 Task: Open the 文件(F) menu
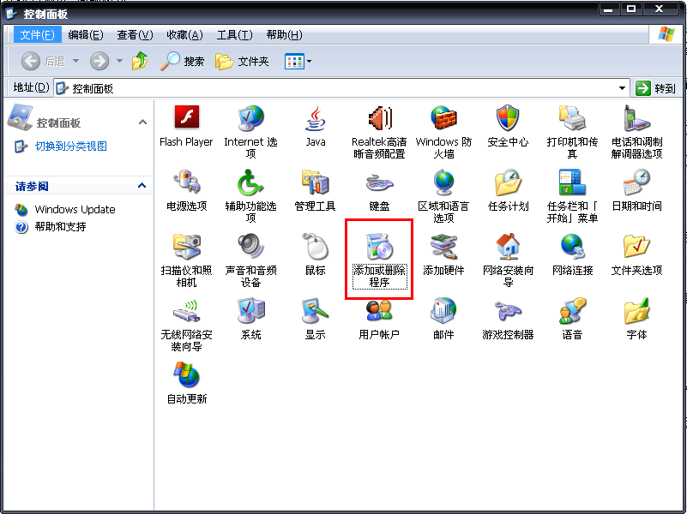click(x=37, y=34)
